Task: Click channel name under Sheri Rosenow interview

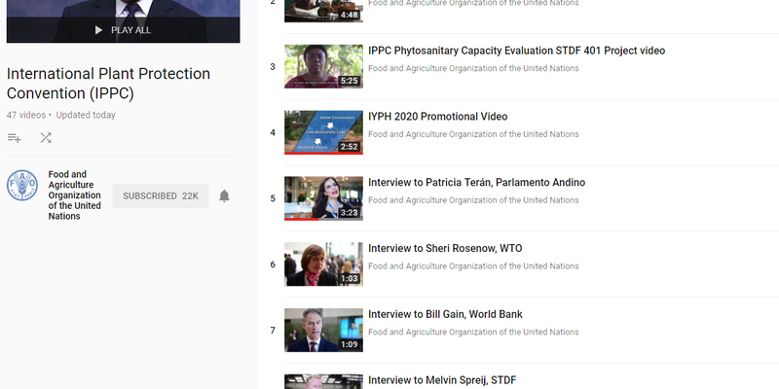Action: [473, 265]
